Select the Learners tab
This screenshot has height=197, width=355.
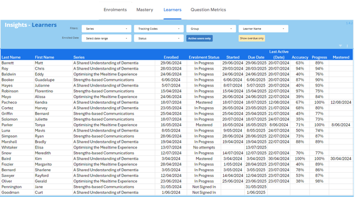[172, 10]
